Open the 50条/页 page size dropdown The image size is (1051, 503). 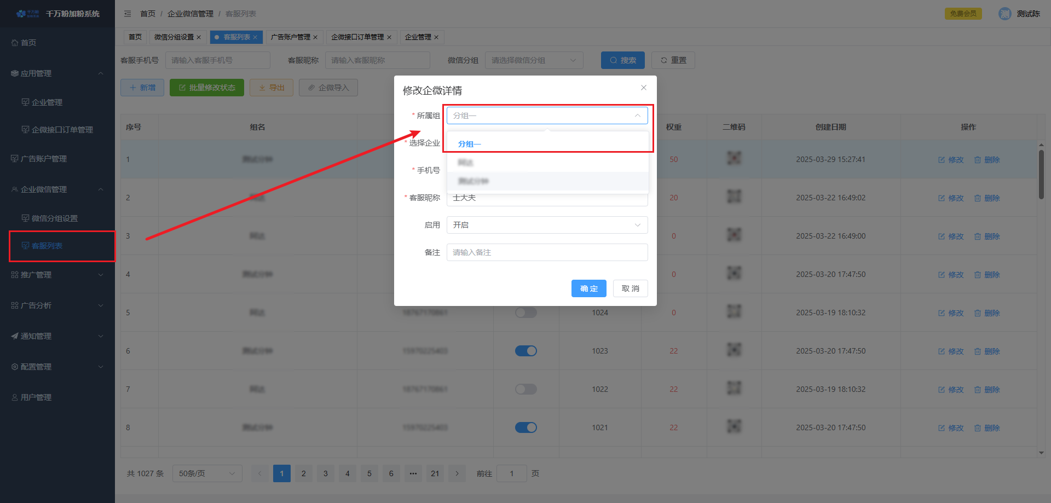207,473
